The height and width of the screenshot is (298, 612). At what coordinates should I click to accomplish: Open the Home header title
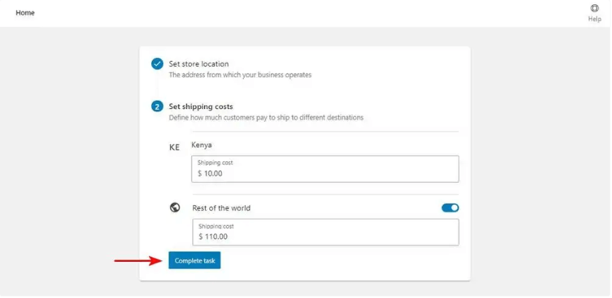(x=25, y=13)
